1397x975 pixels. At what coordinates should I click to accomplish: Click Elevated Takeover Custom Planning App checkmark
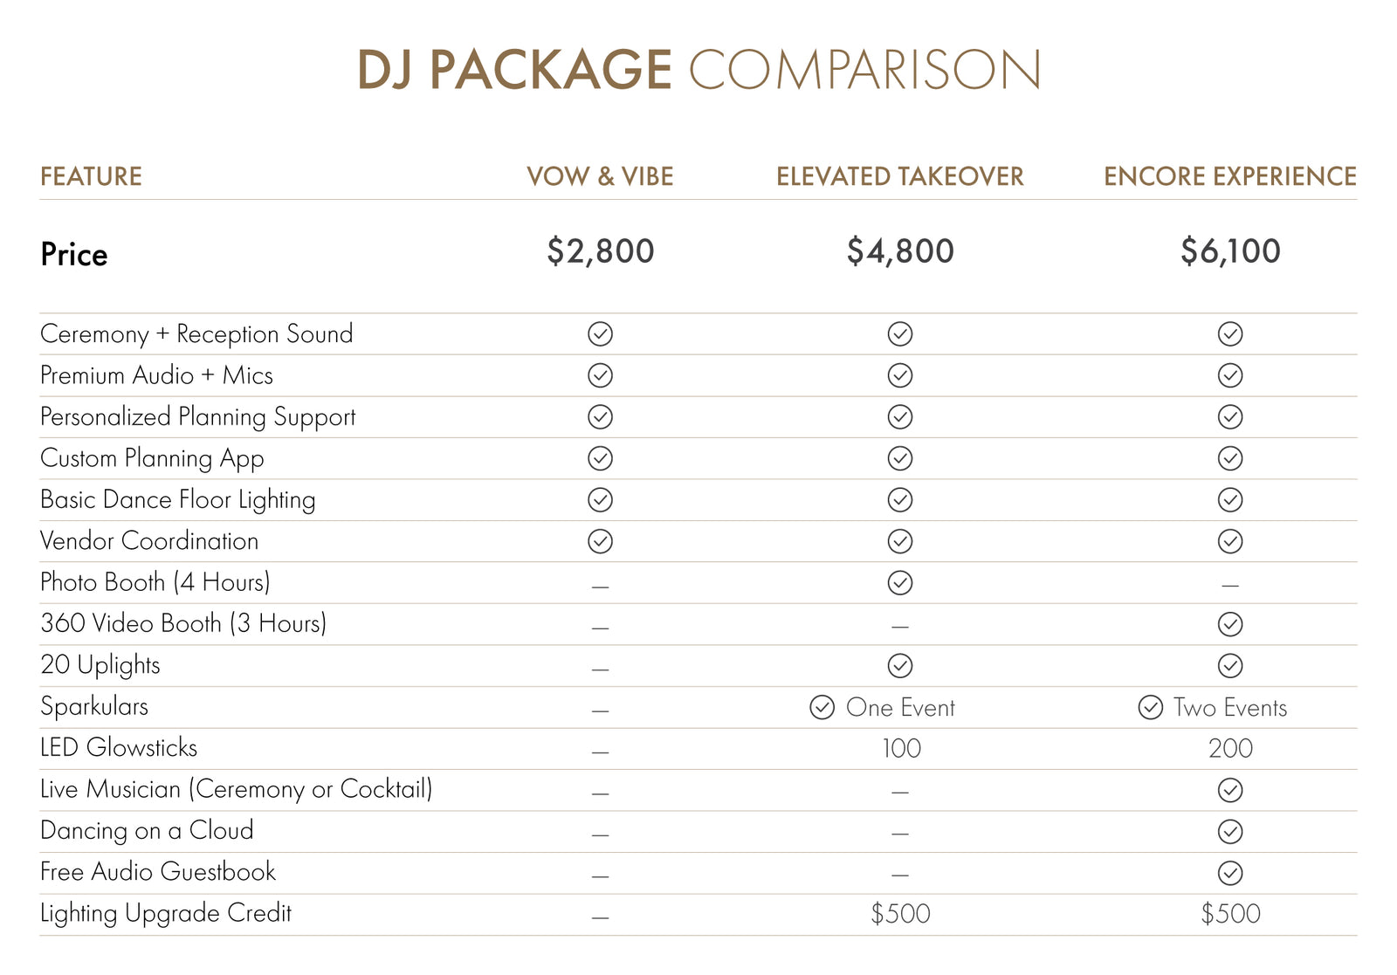pyautogui.click(x=899, y=458)
